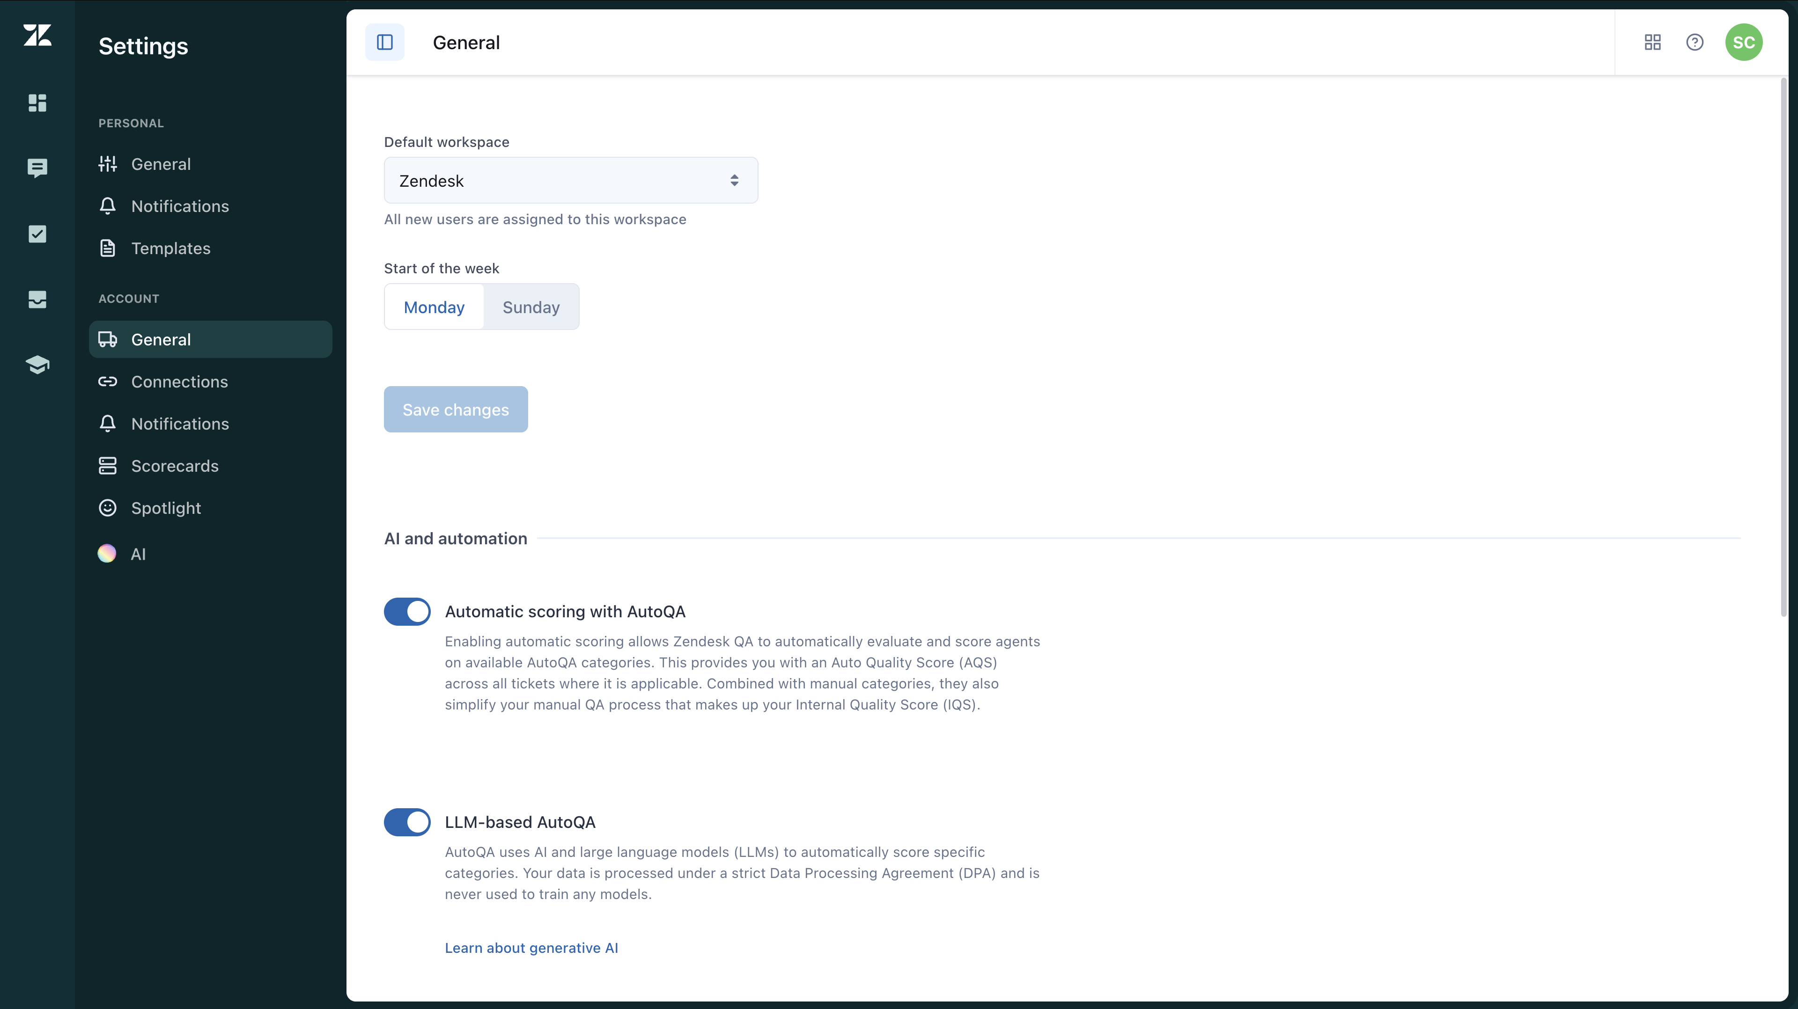
Task: Click the Settings heading
Action: tap(143, 46)
